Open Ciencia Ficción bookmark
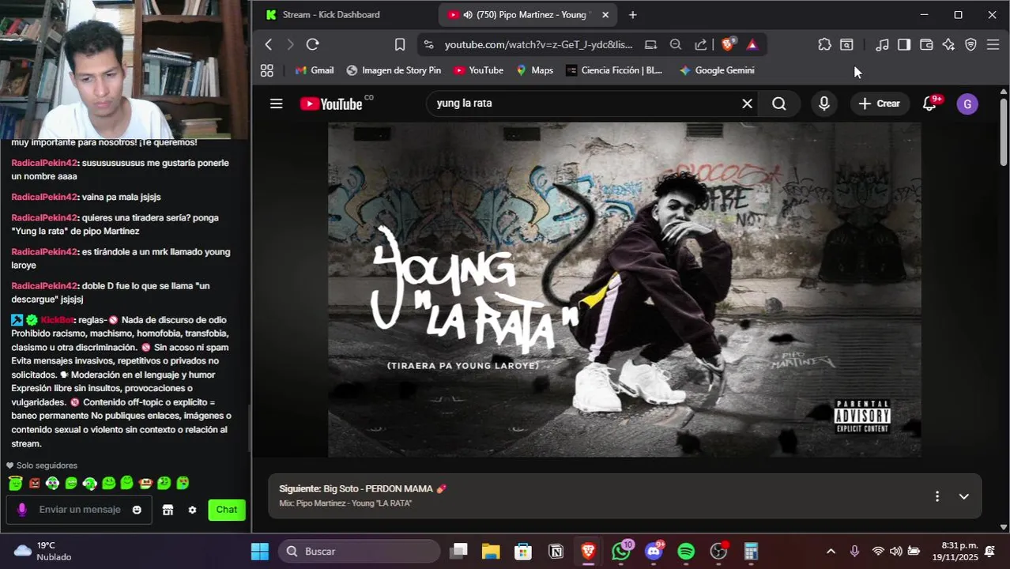1010x569 pixels. tap(614, 70)
